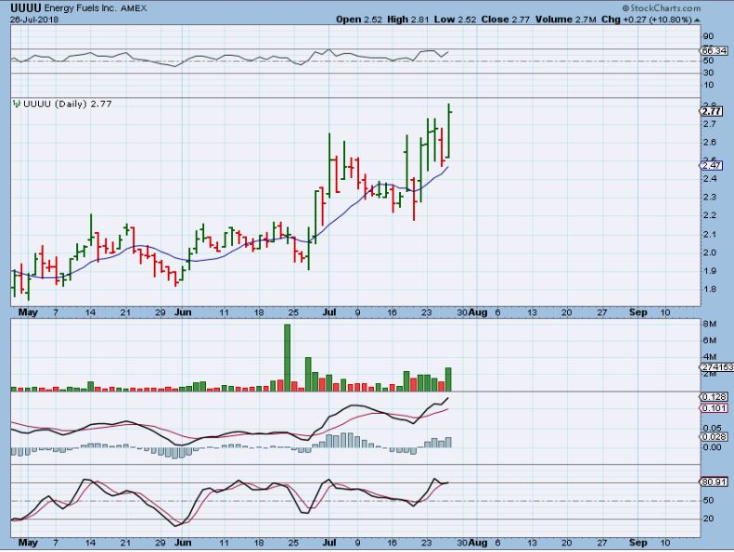Click the tallest green volume bar

tap(288, 357)
